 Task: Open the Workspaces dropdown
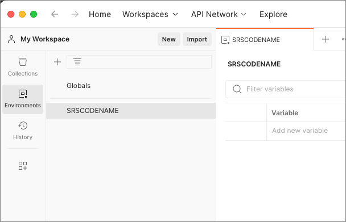(150, 14)
